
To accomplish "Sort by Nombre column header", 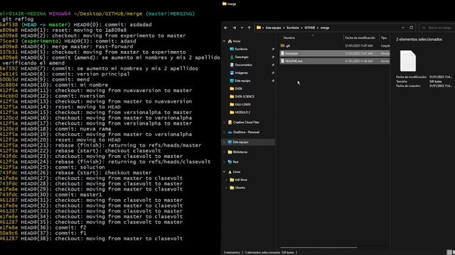I will click(289, 38).
